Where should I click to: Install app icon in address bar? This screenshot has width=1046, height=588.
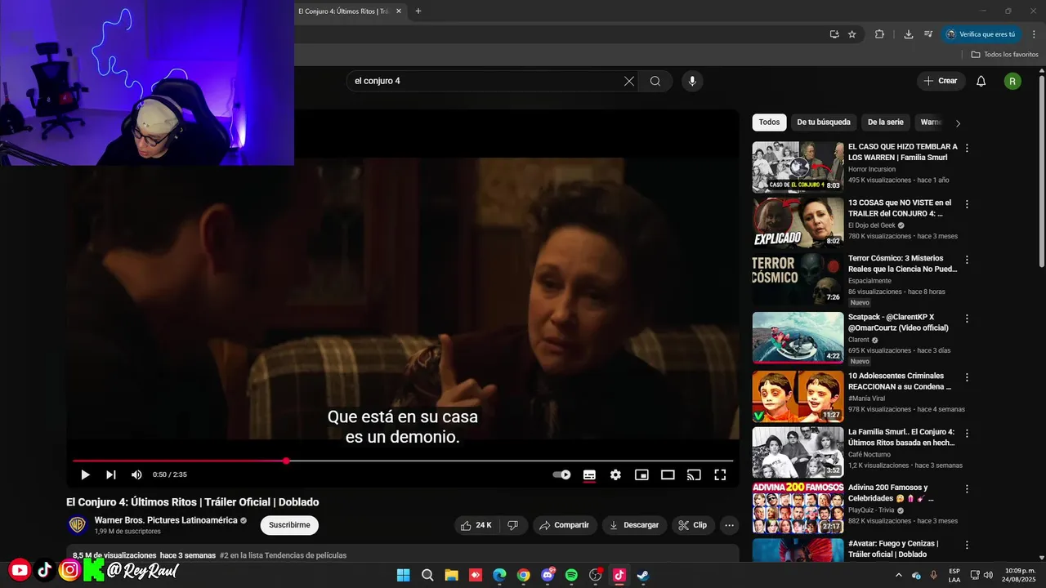pyautogui.click(x=834, y=34)
